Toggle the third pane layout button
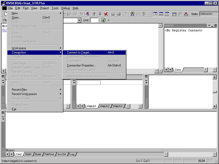Image resolution: width=219 pixels, height=164 pixels. (167, 14)
